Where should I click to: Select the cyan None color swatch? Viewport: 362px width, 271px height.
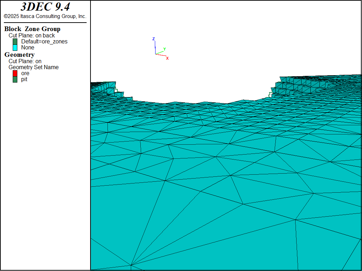[x=15, y=48]
